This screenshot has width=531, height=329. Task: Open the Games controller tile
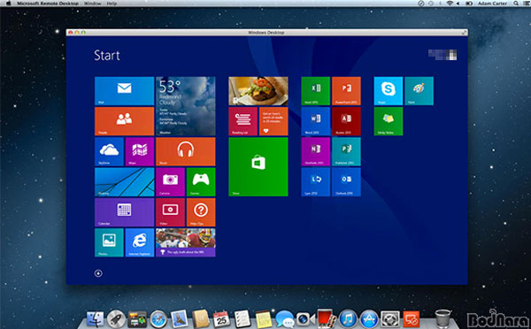[201, 182]
